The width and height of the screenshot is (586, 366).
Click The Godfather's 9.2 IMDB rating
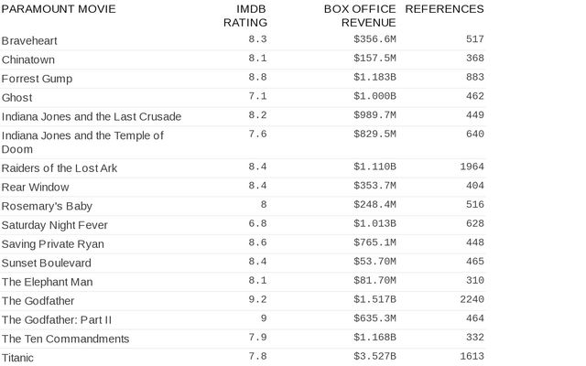coord(257,300)
